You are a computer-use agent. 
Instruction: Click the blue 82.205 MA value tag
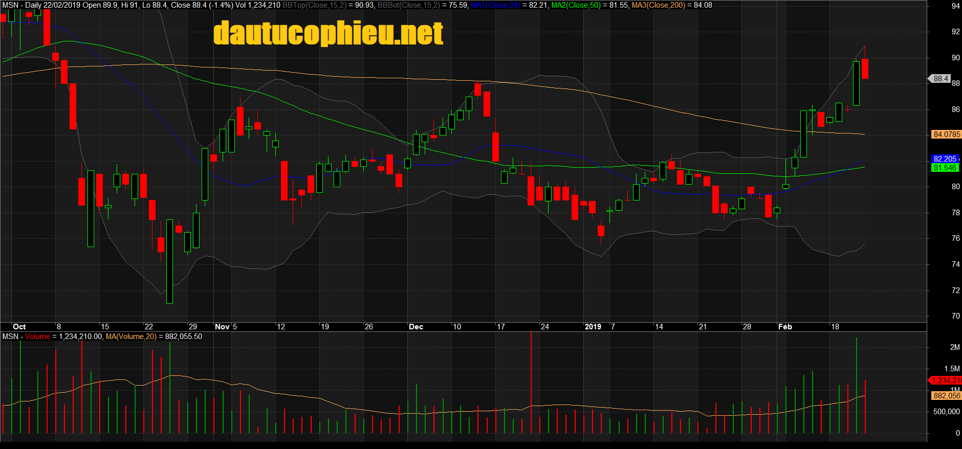[x=945, y=159]
